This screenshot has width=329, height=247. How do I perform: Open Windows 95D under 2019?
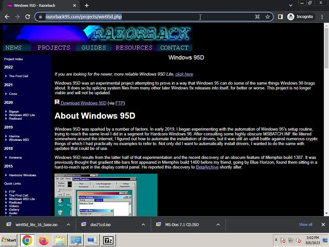19,140
